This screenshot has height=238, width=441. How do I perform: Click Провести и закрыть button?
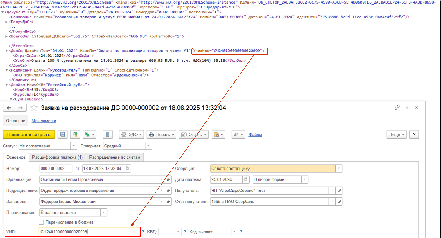tap(29, 134)
